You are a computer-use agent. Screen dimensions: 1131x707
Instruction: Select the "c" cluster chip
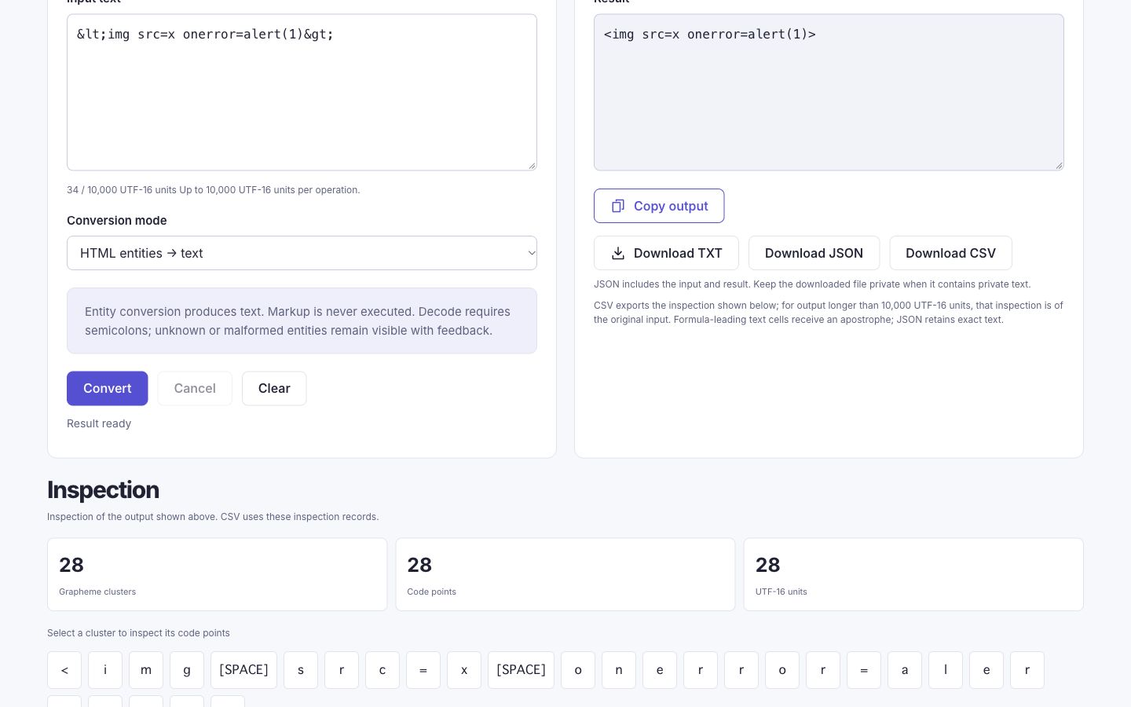382,670
